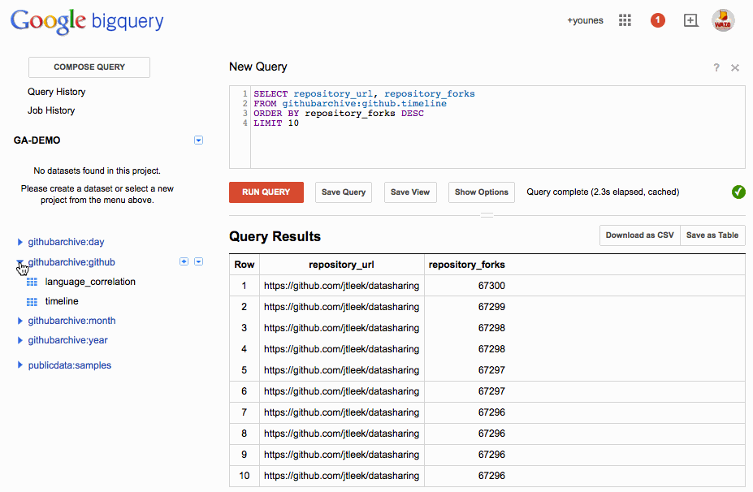Open the jtleek/datasharing link in row 1
This screenshot has width=753, height=492.
click(x=341, y=285)
